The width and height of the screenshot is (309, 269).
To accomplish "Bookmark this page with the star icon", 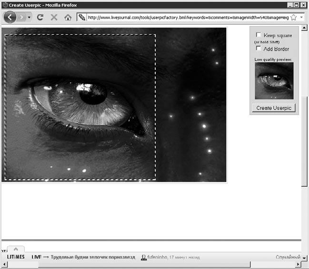I will click(293, 17).
